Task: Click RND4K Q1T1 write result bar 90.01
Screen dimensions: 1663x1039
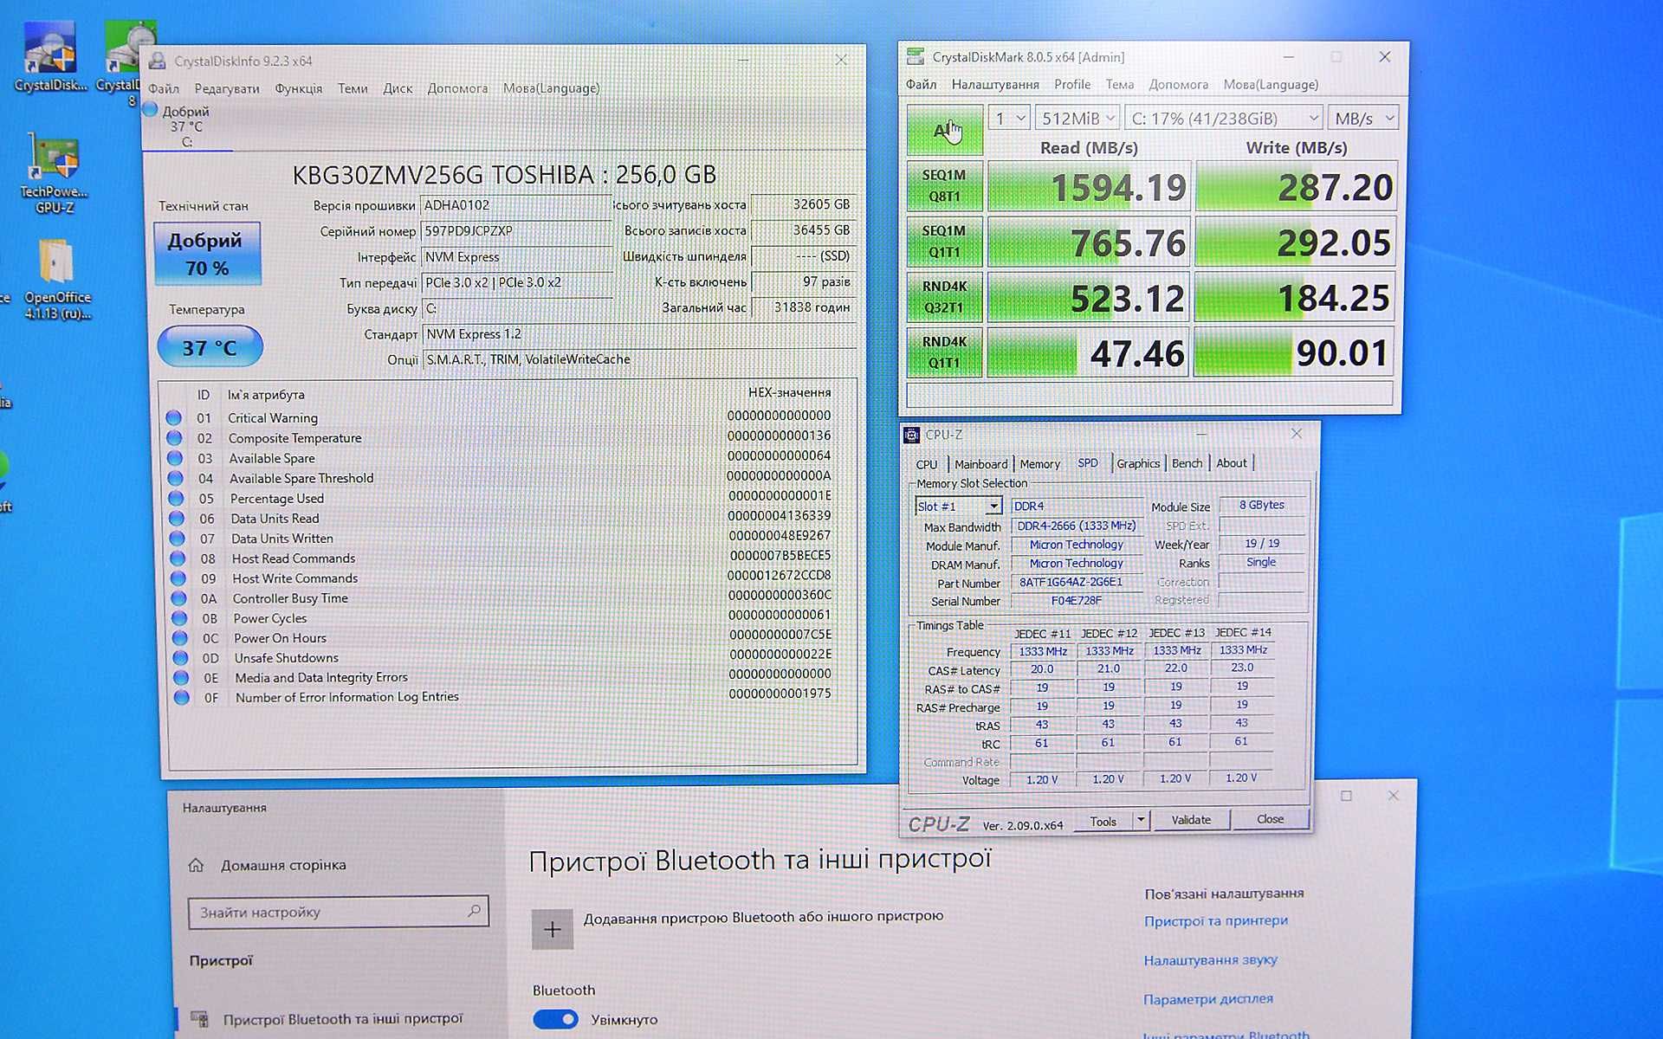Action: click(x=1295, y=352)
